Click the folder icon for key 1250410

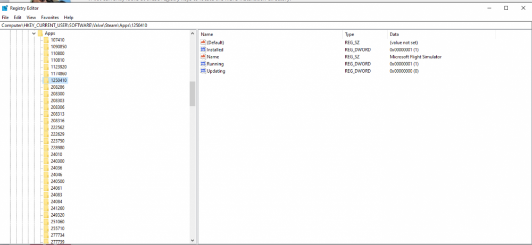46,80
